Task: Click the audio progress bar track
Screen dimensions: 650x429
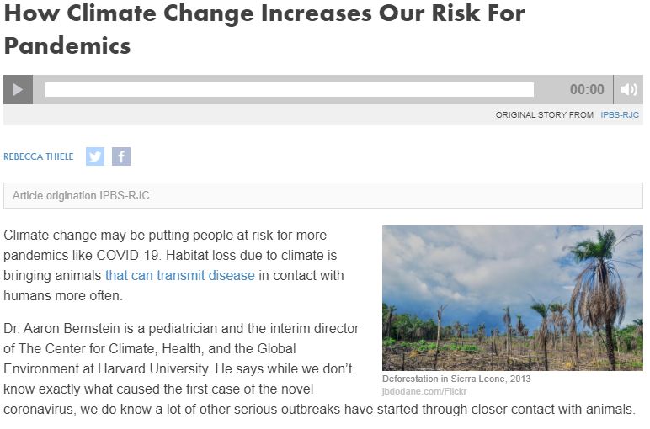Action: 289,89
